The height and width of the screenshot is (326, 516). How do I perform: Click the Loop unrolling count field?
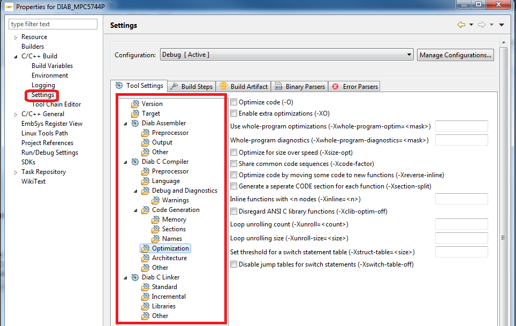[x=461, y=224]
